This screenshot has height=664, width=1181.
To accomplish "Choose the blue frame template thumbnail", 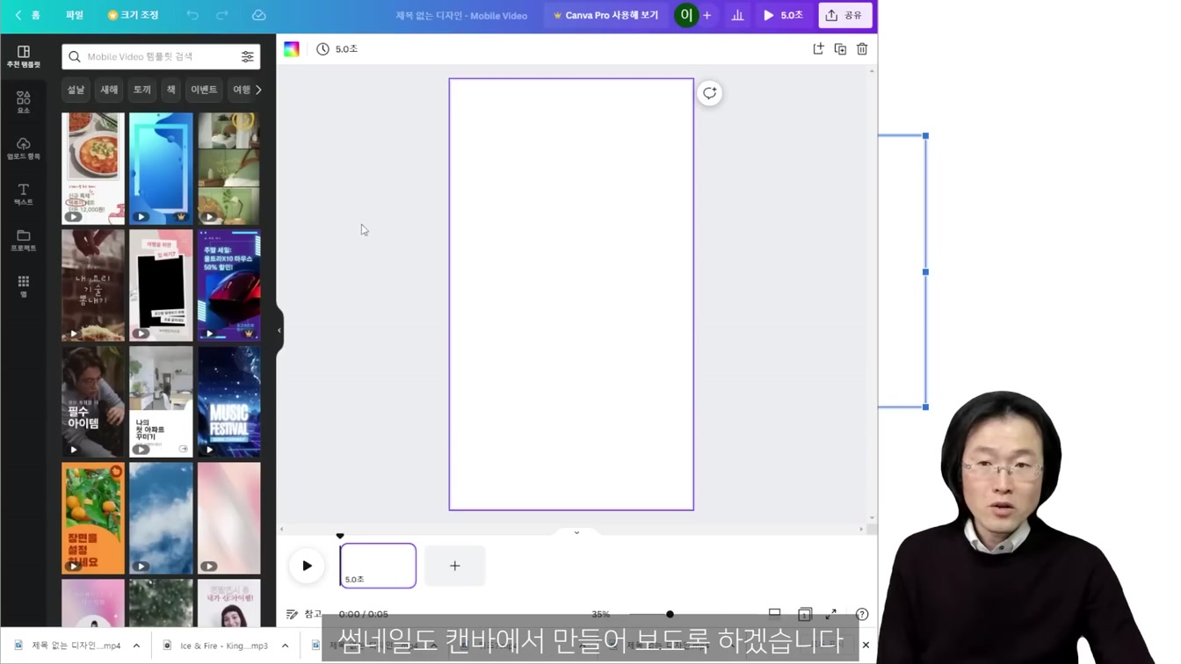I will click(161, 169).
